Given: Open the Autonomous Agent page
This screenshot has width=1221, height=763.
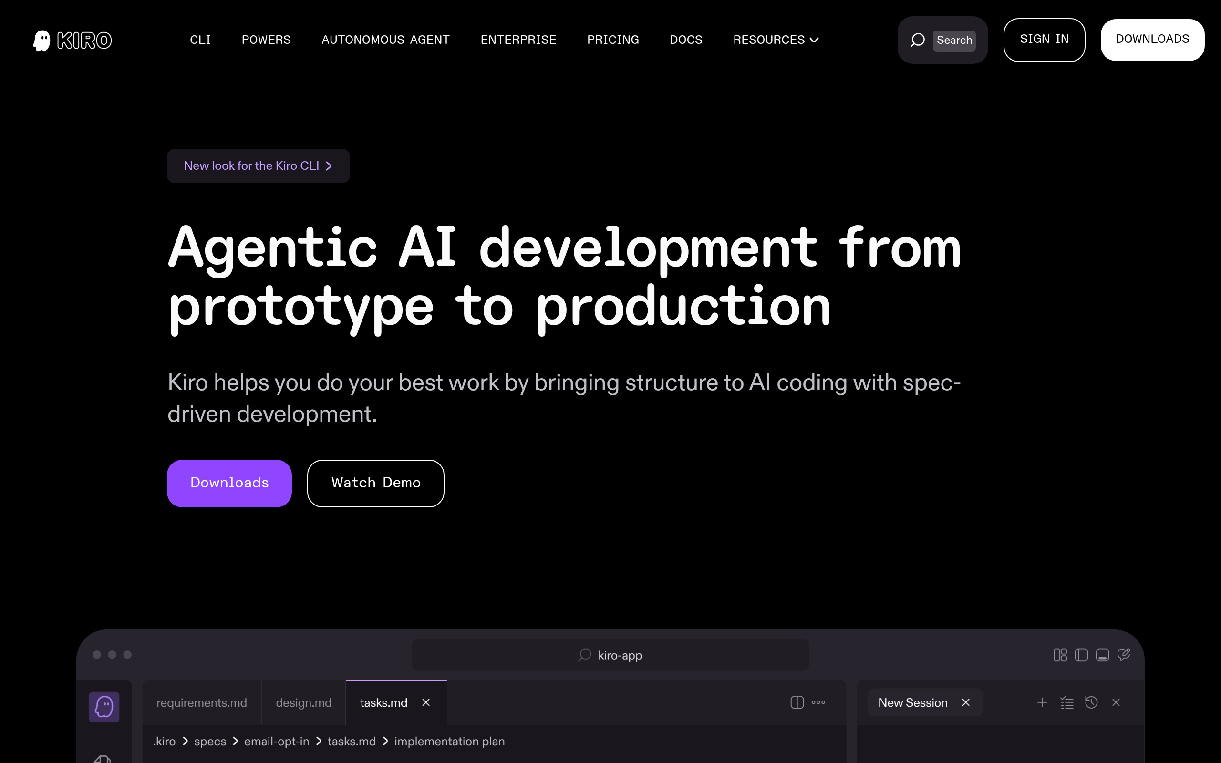Looking at the screenshot, I should pyautogui.click(x=385, y=40).
